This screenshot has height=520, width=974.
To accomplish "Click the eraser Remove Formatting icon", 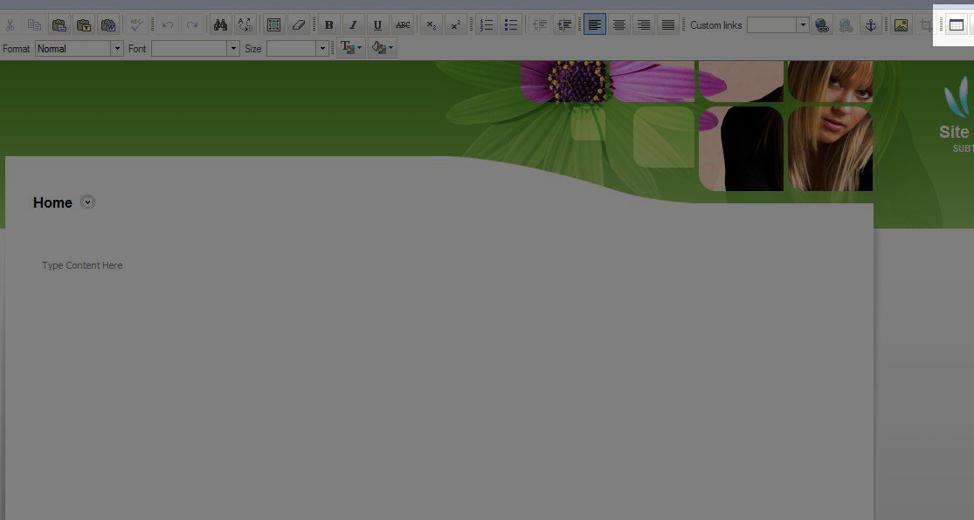I will 299,25.
